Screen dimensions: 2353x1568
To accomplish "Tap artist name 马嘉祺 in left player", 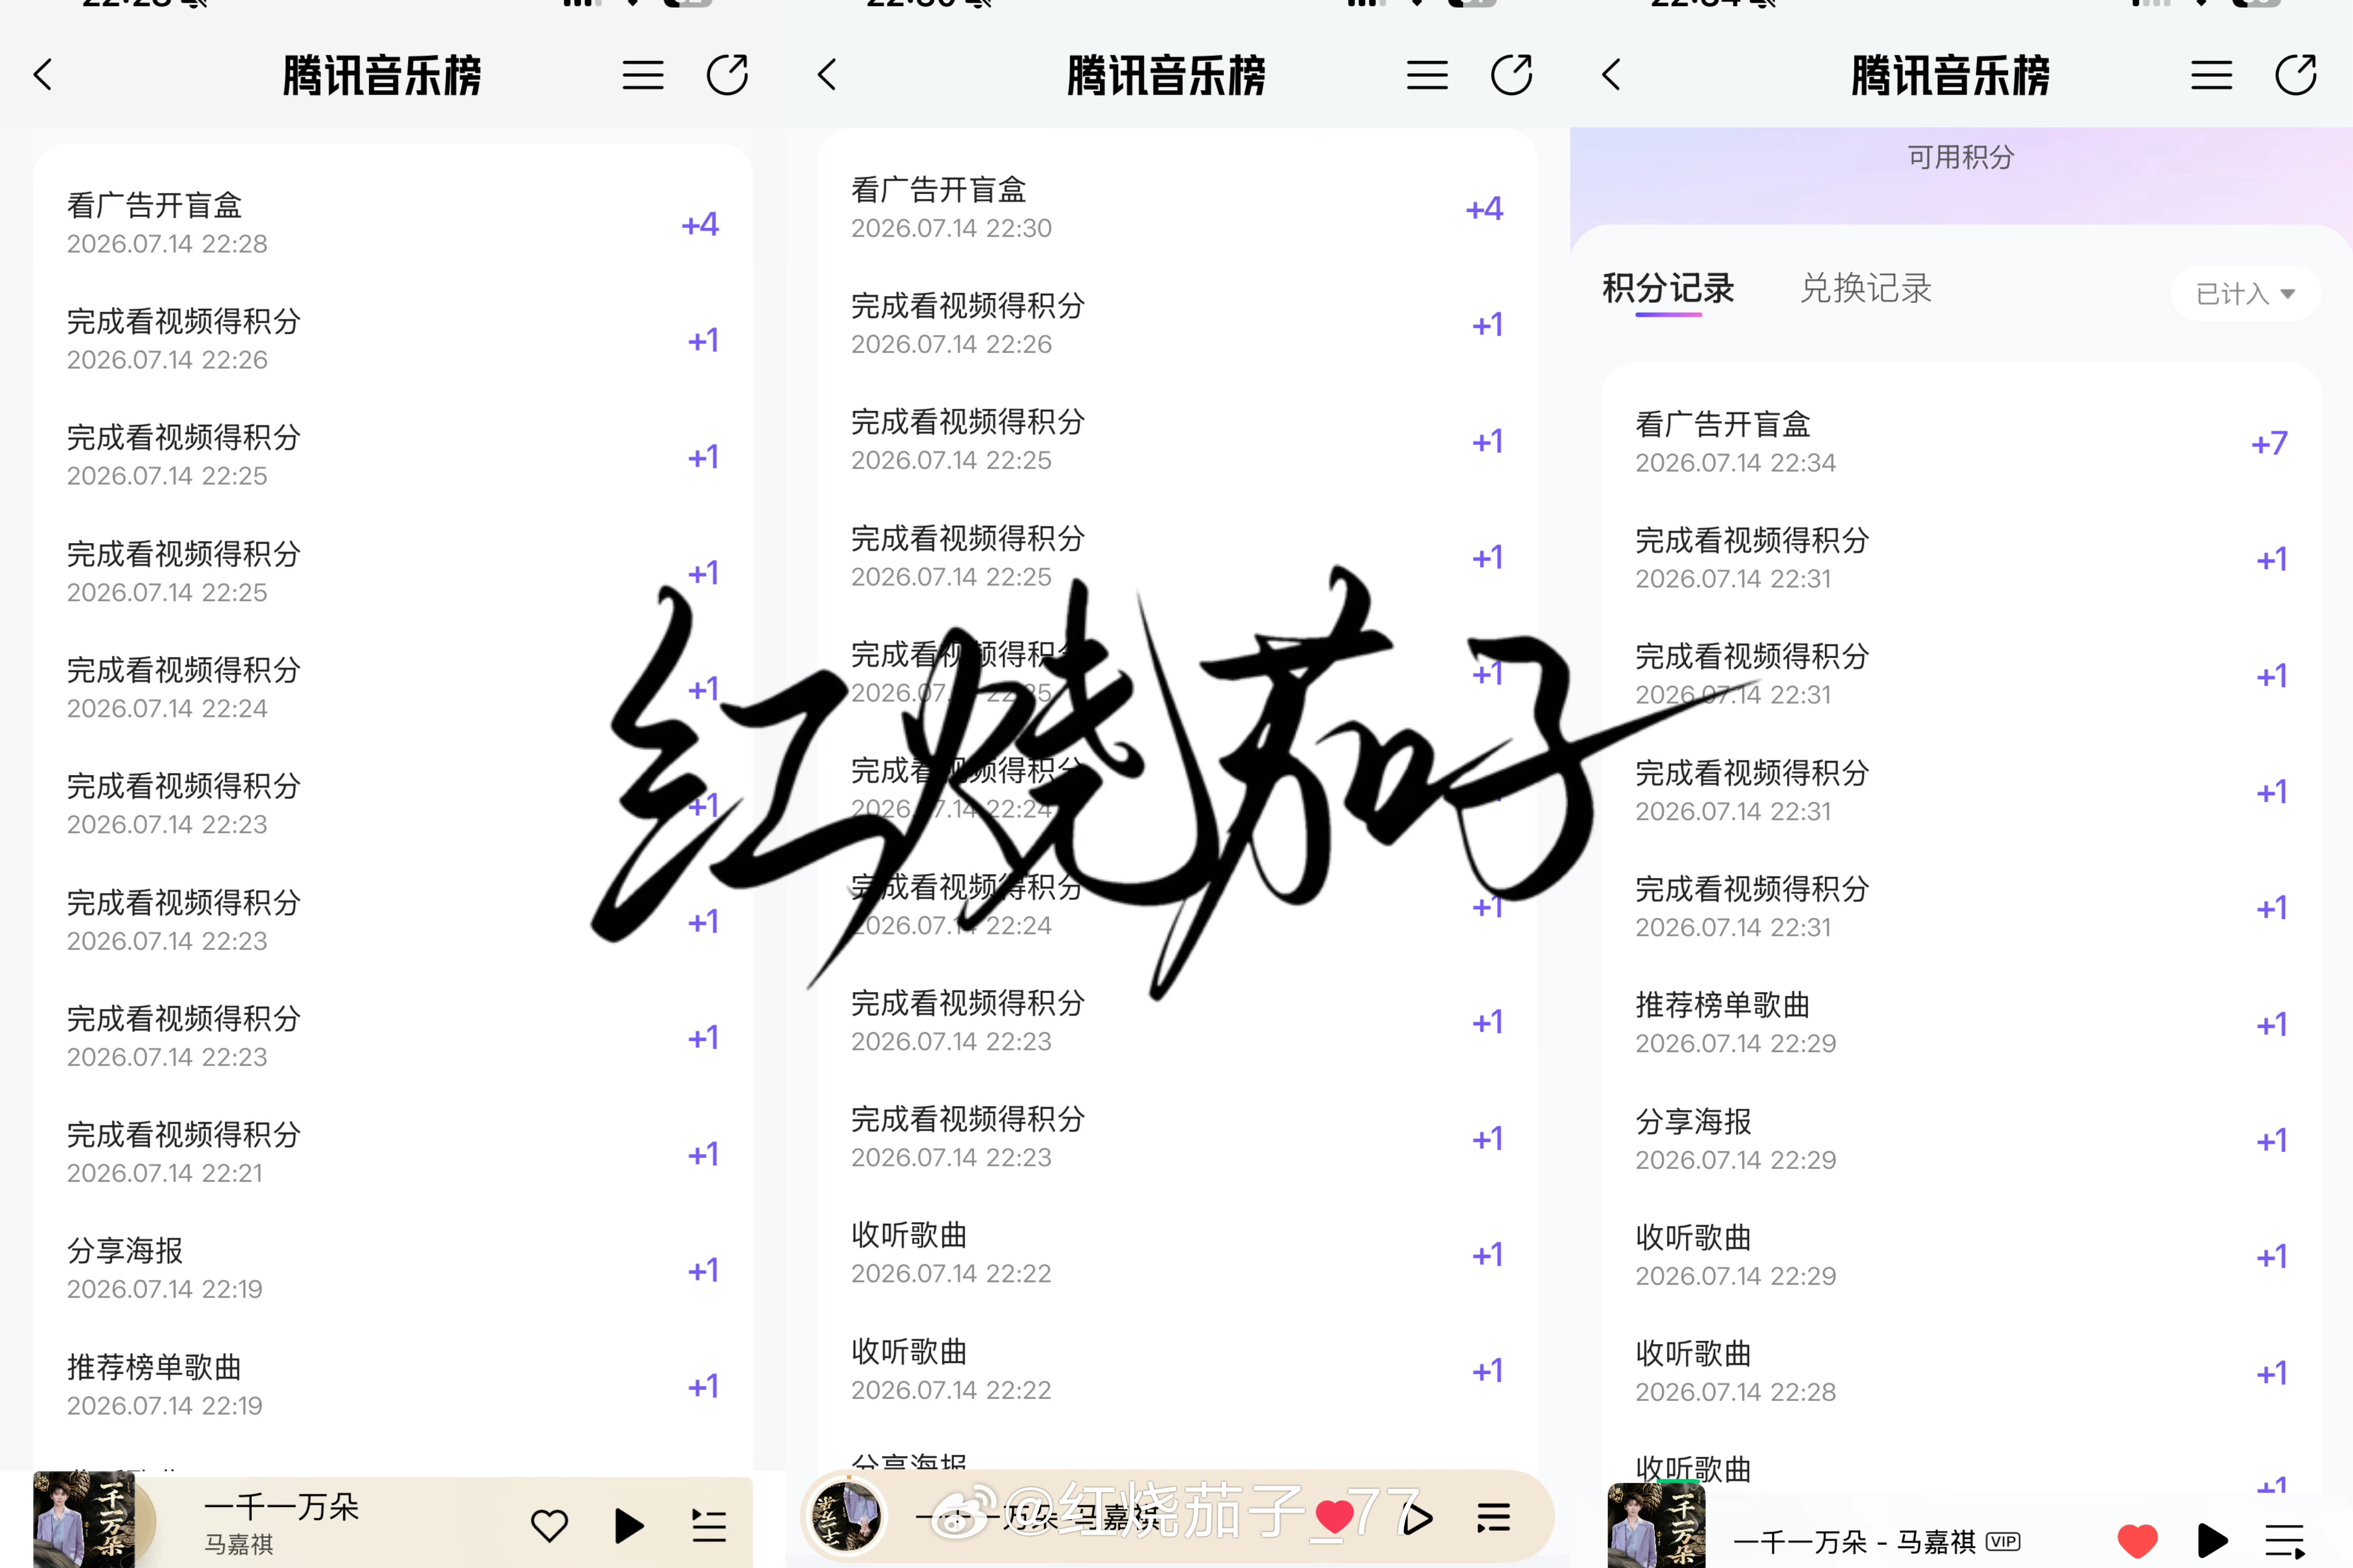I will 238,1544.
